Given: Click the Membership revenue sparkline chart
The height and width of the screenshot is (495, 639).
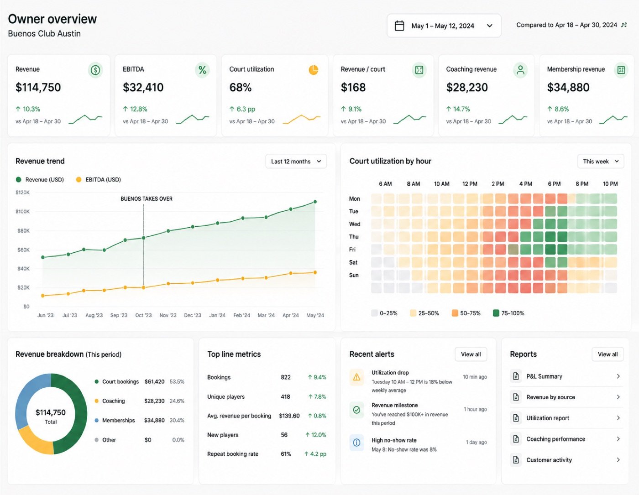Looking at the screenshot, I should [x=613, y=119].
